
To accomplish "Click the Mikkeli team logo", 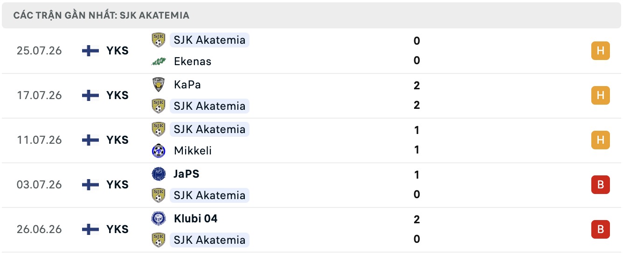I will pyautogui.click(x=159, y=151).
